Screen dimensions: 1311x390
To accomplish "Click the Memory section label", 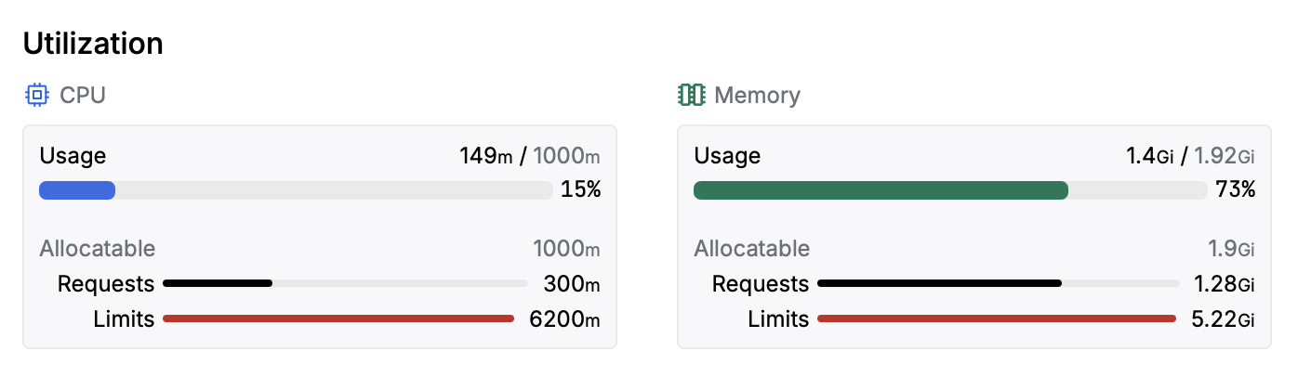I will (x=757, y=95).
